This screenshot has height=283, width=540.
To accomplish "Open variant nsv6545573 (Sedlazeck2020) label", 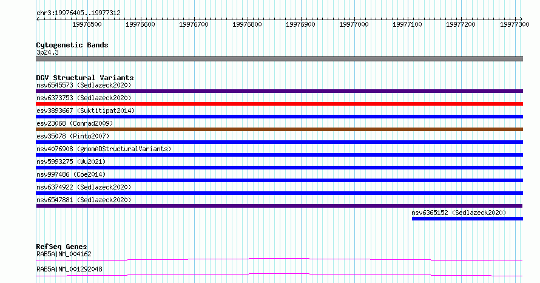I will point(84,85).
